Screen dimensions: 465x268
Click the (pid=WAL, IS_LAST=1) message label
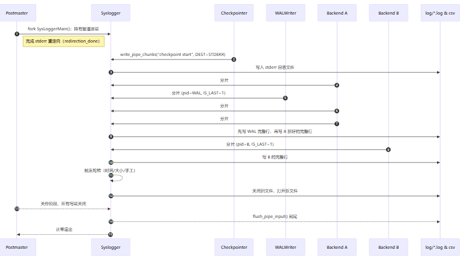pos(198,93)
